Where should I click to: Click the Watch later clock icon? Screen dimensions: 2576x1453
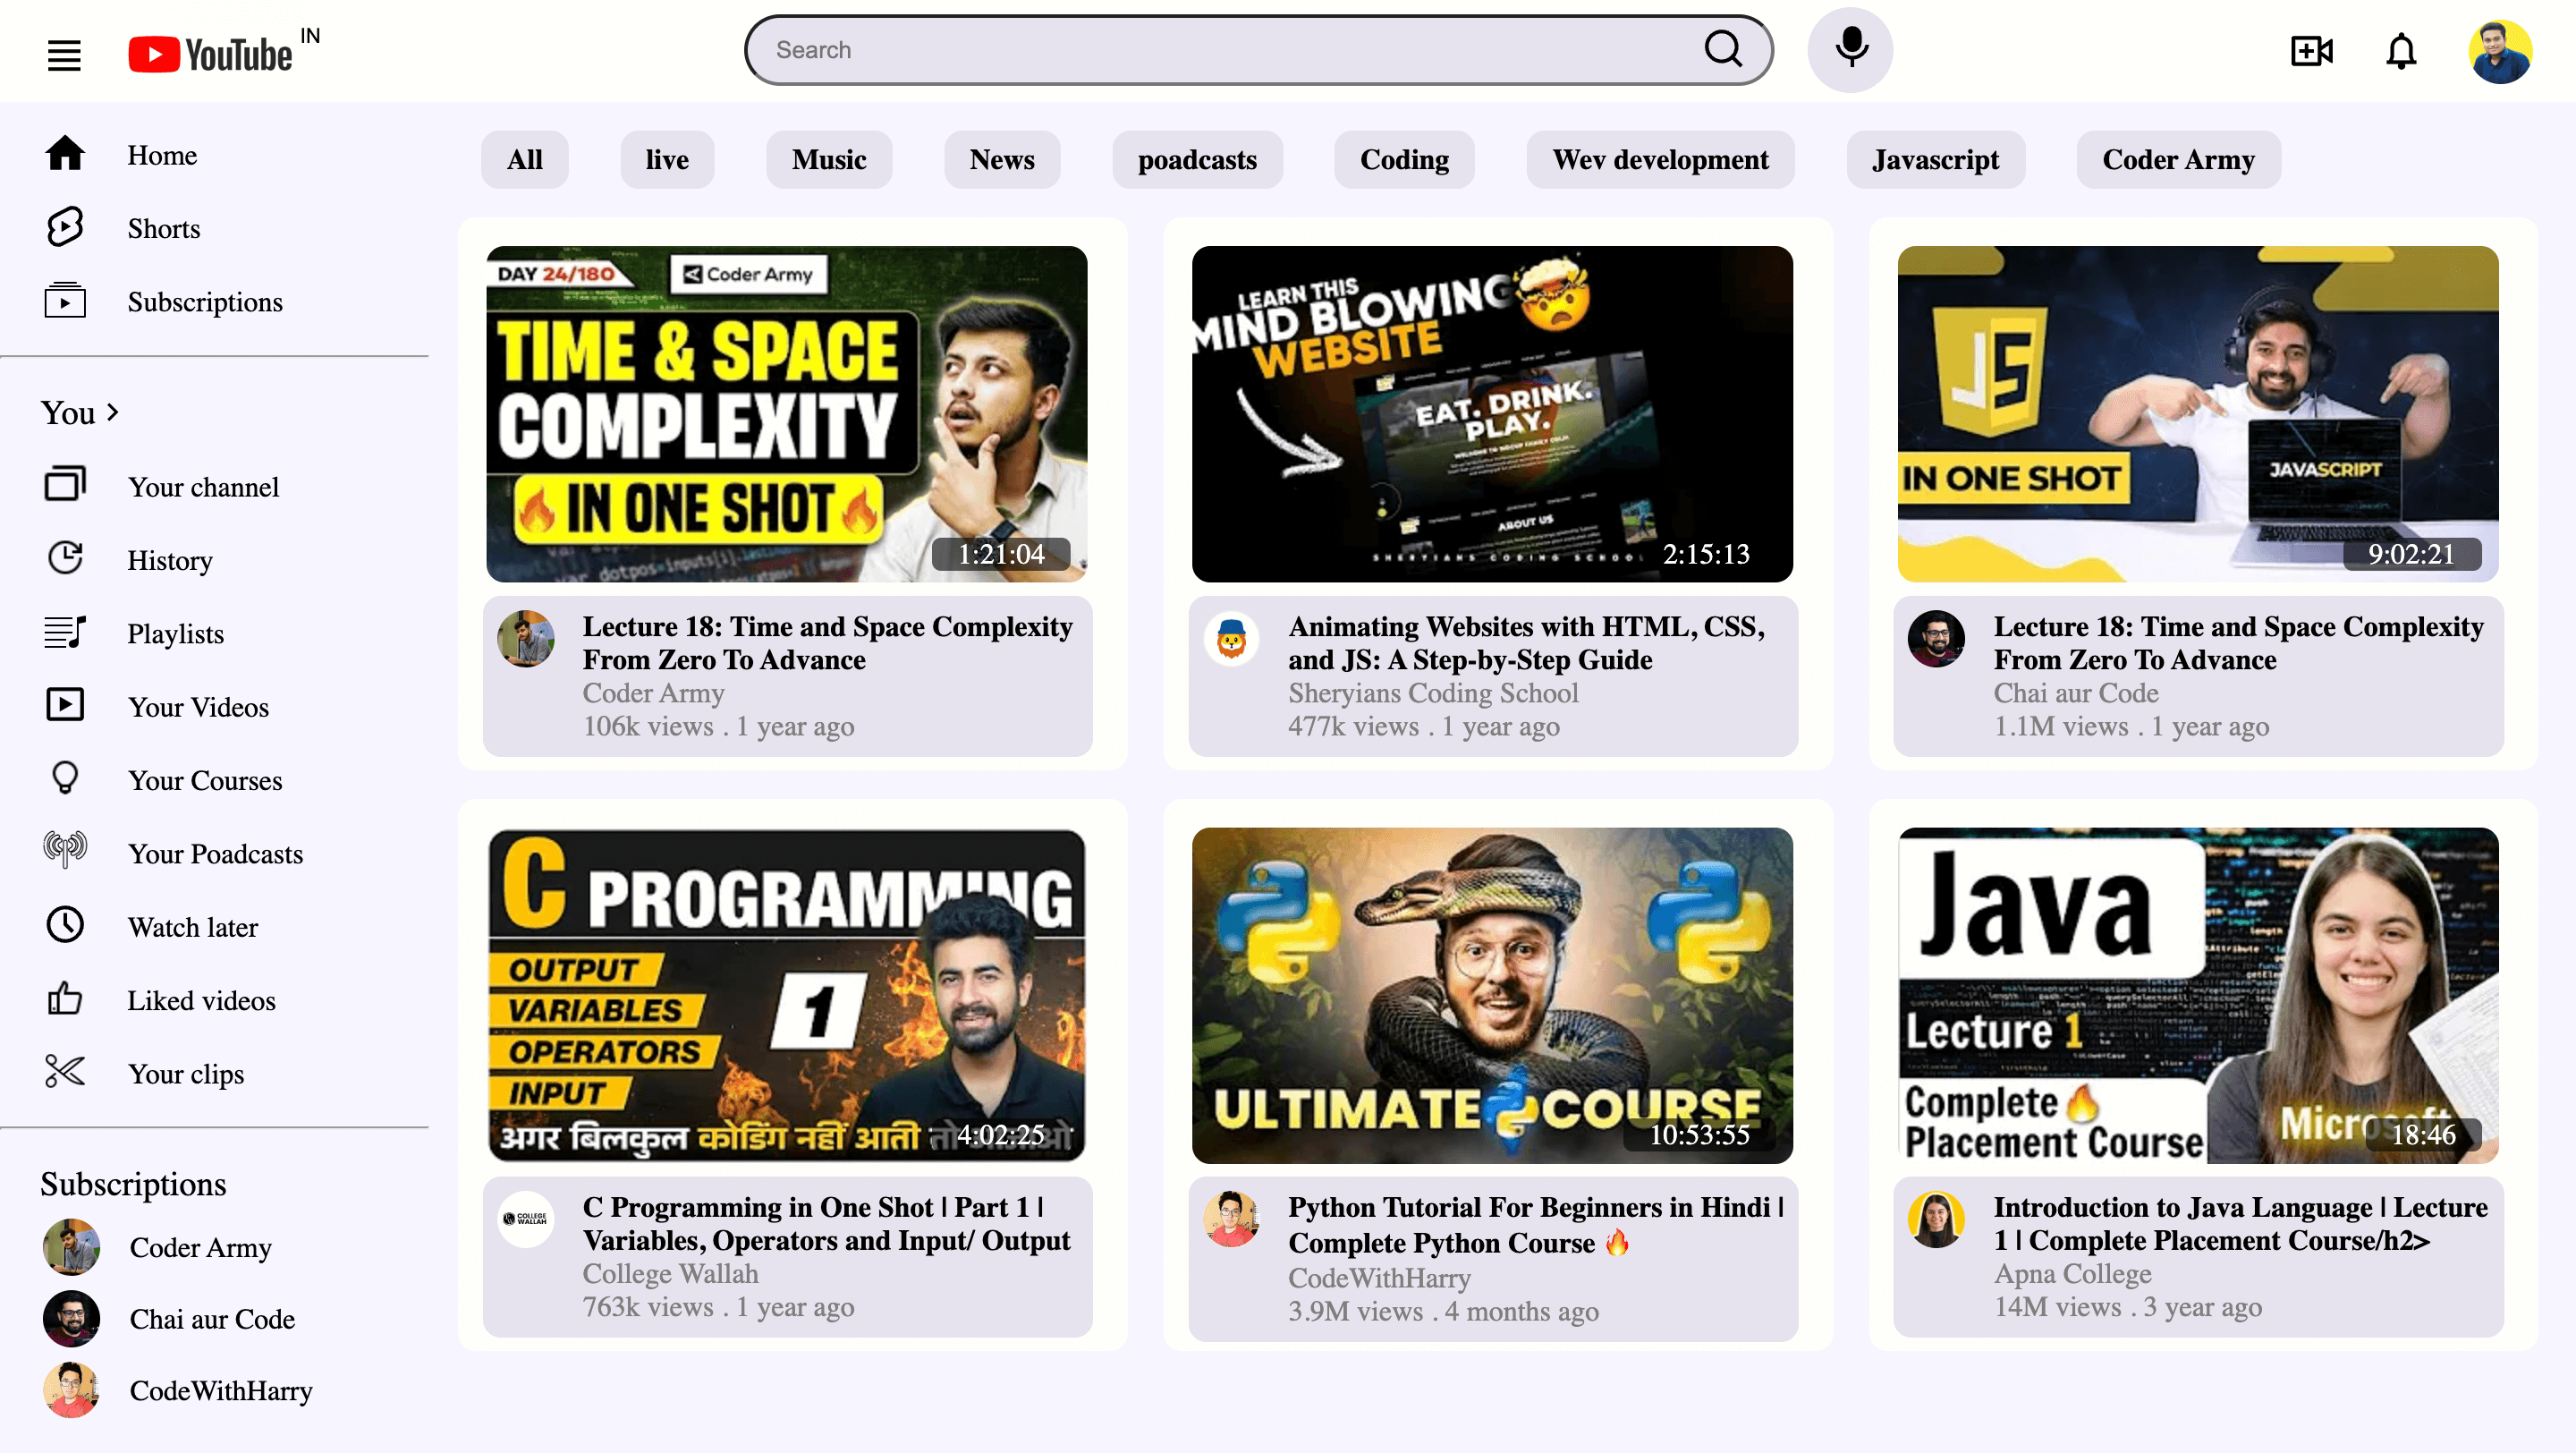[x=65, y=925]
